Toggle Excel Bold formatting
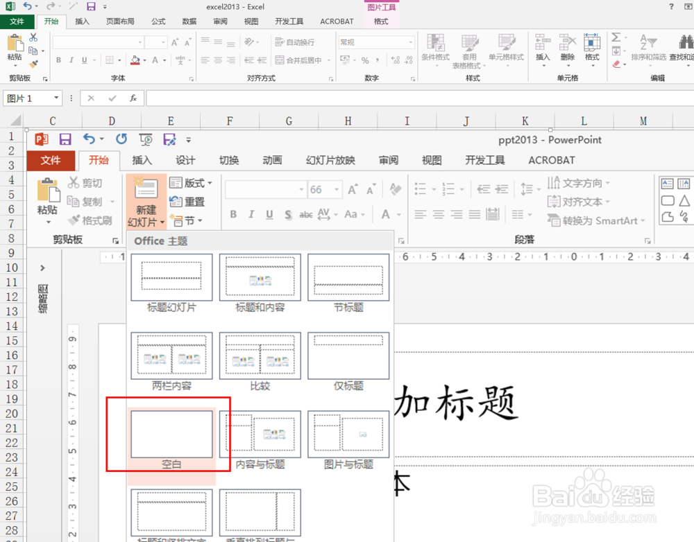694x542 pixels. click(58, 60)
